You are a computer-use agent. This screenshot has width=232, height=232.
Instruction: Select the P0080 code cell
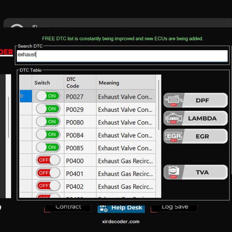(x=80, y=122)
